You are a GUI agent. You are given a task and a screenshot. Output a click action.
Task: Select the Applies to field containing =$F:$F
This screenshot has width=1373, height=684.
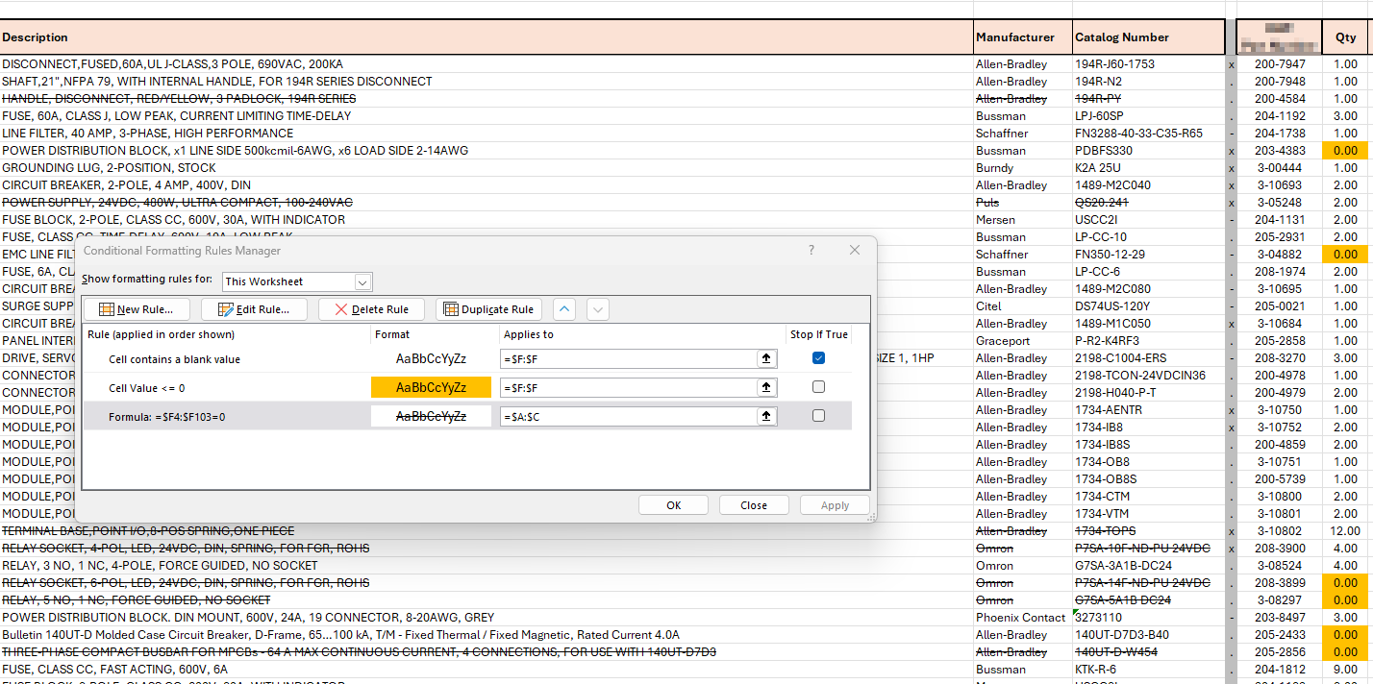(635, 357)
